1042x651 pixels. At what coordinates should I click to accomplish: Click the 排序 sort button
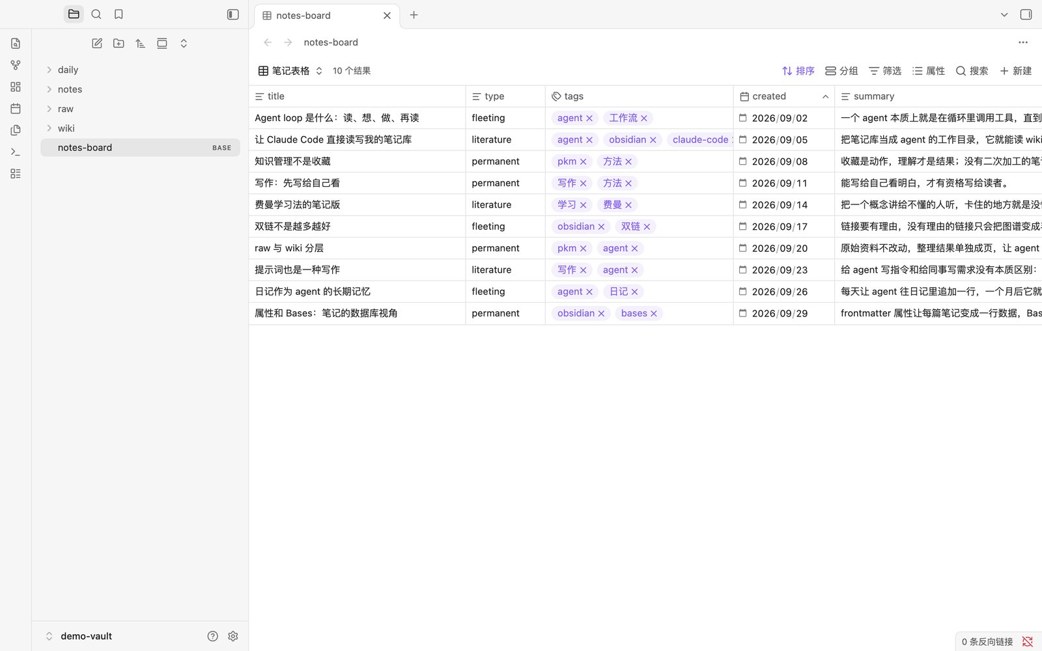click(798, 71)
